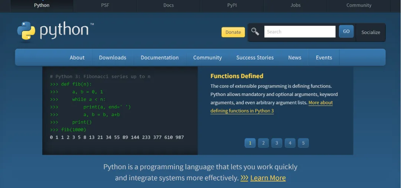
Task: Click the triple chevron beside Learn More
Action: coord(244,178)
